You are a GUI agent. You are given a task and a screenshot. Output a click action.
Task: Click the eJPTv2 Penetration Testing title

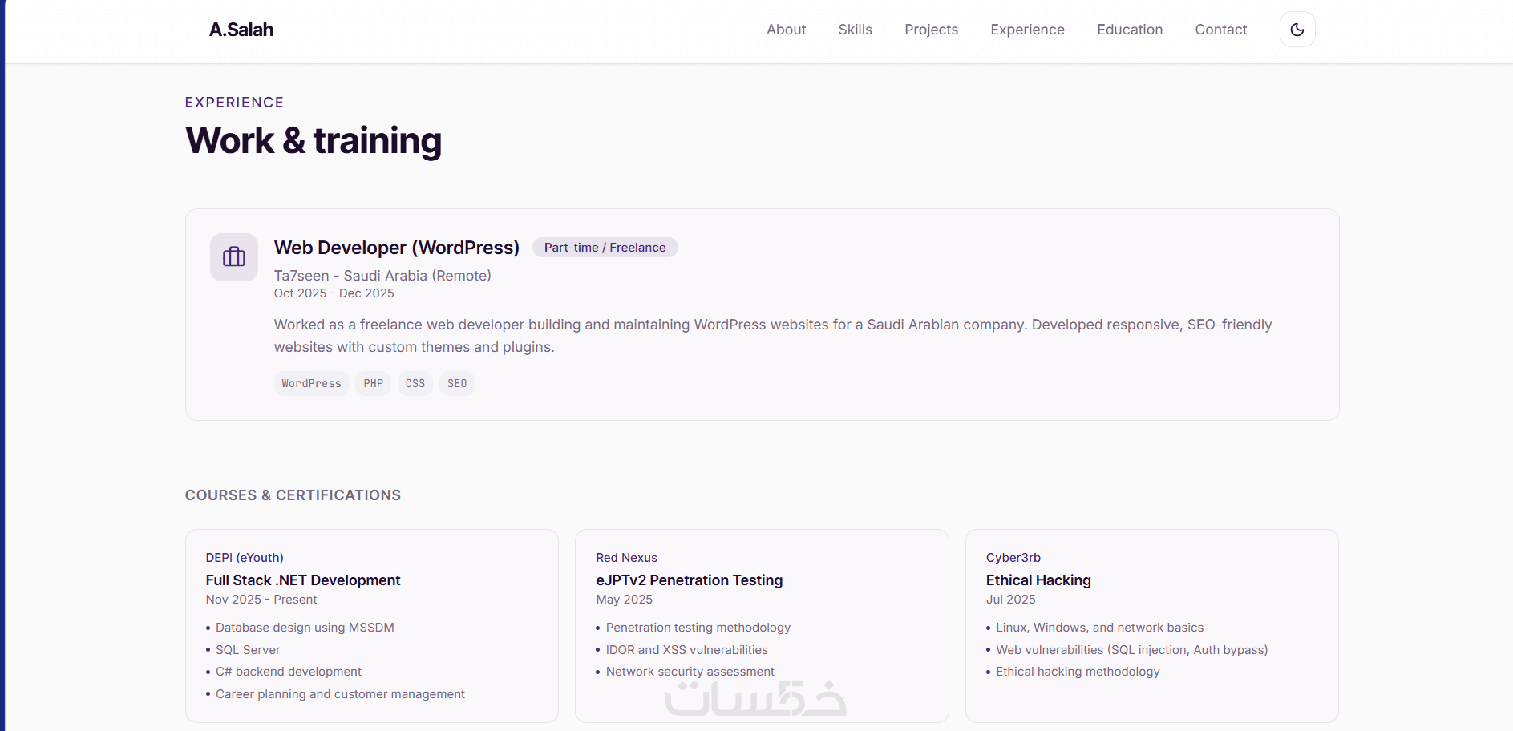click(689, 580)
